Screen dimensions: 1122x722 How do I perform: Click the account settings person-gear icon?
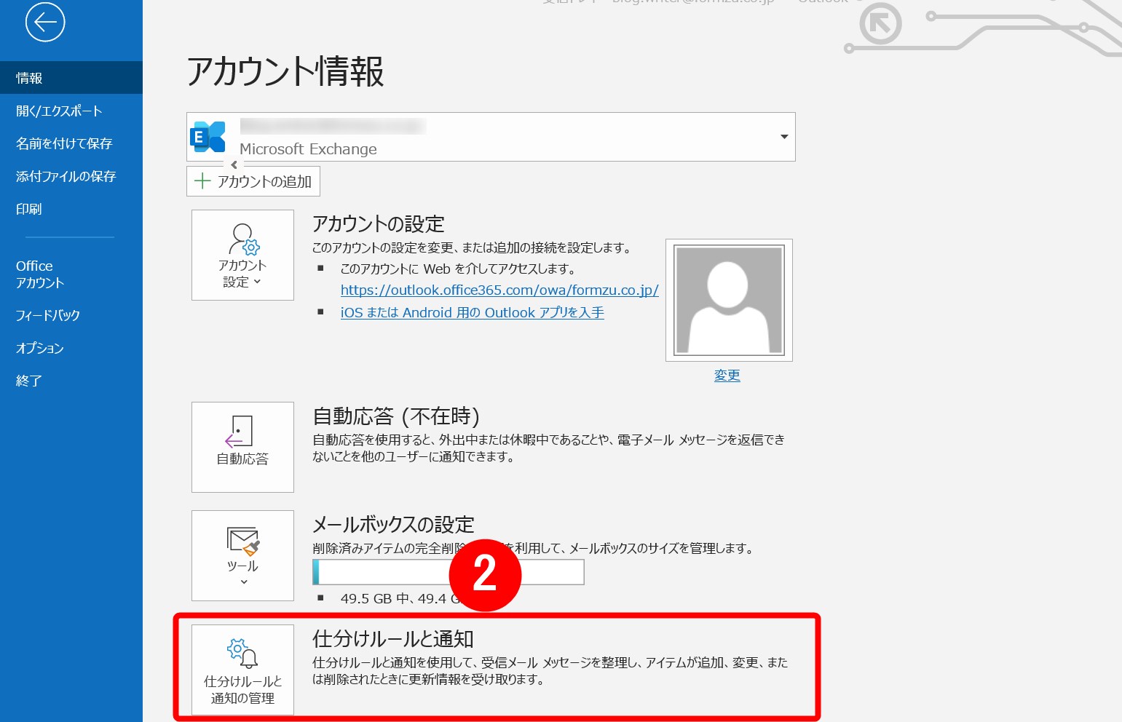(244, 239)
